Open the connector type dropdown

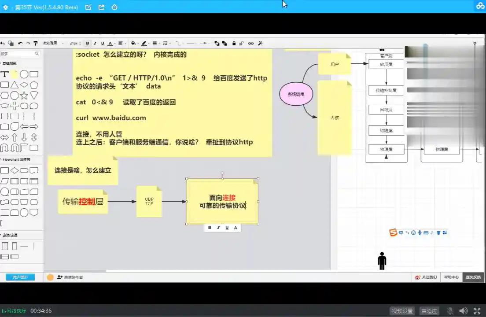point(179,44)
